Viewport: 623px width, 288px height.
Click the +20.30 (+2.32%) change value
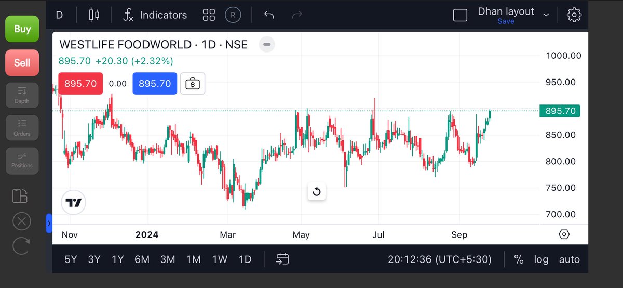click(134, 61)
